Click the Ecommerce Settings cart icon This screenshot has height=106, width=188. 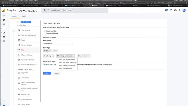(19, 60)
